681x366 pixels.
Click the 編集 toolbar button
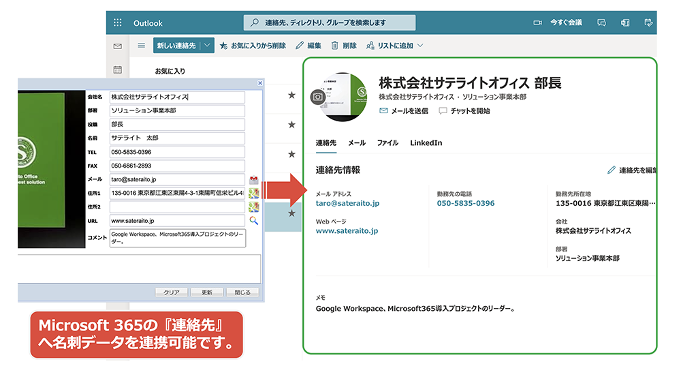click(308, 46)
